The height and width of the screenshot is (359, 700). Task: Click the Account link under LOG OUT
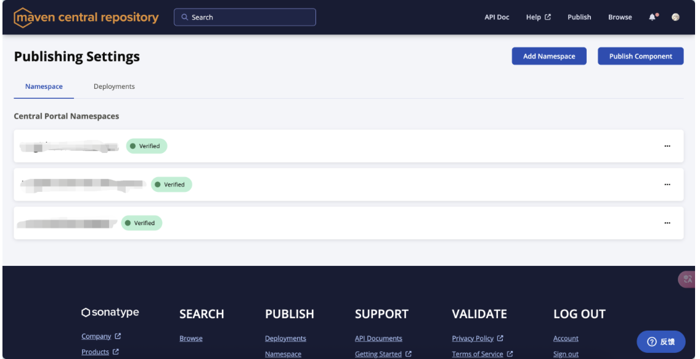pos(566,339)
